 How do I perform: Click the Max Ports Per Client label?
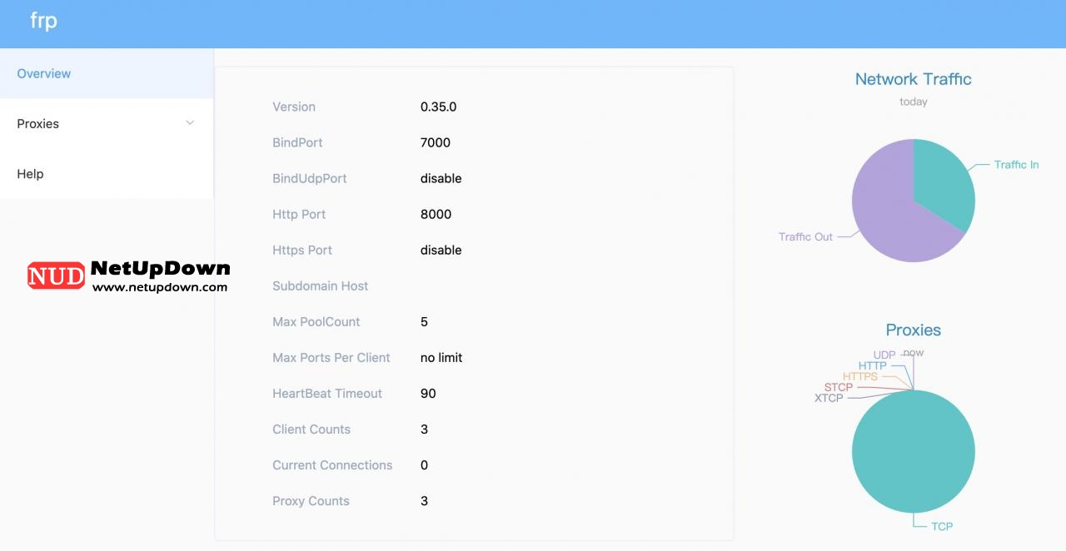coord(331,357)
